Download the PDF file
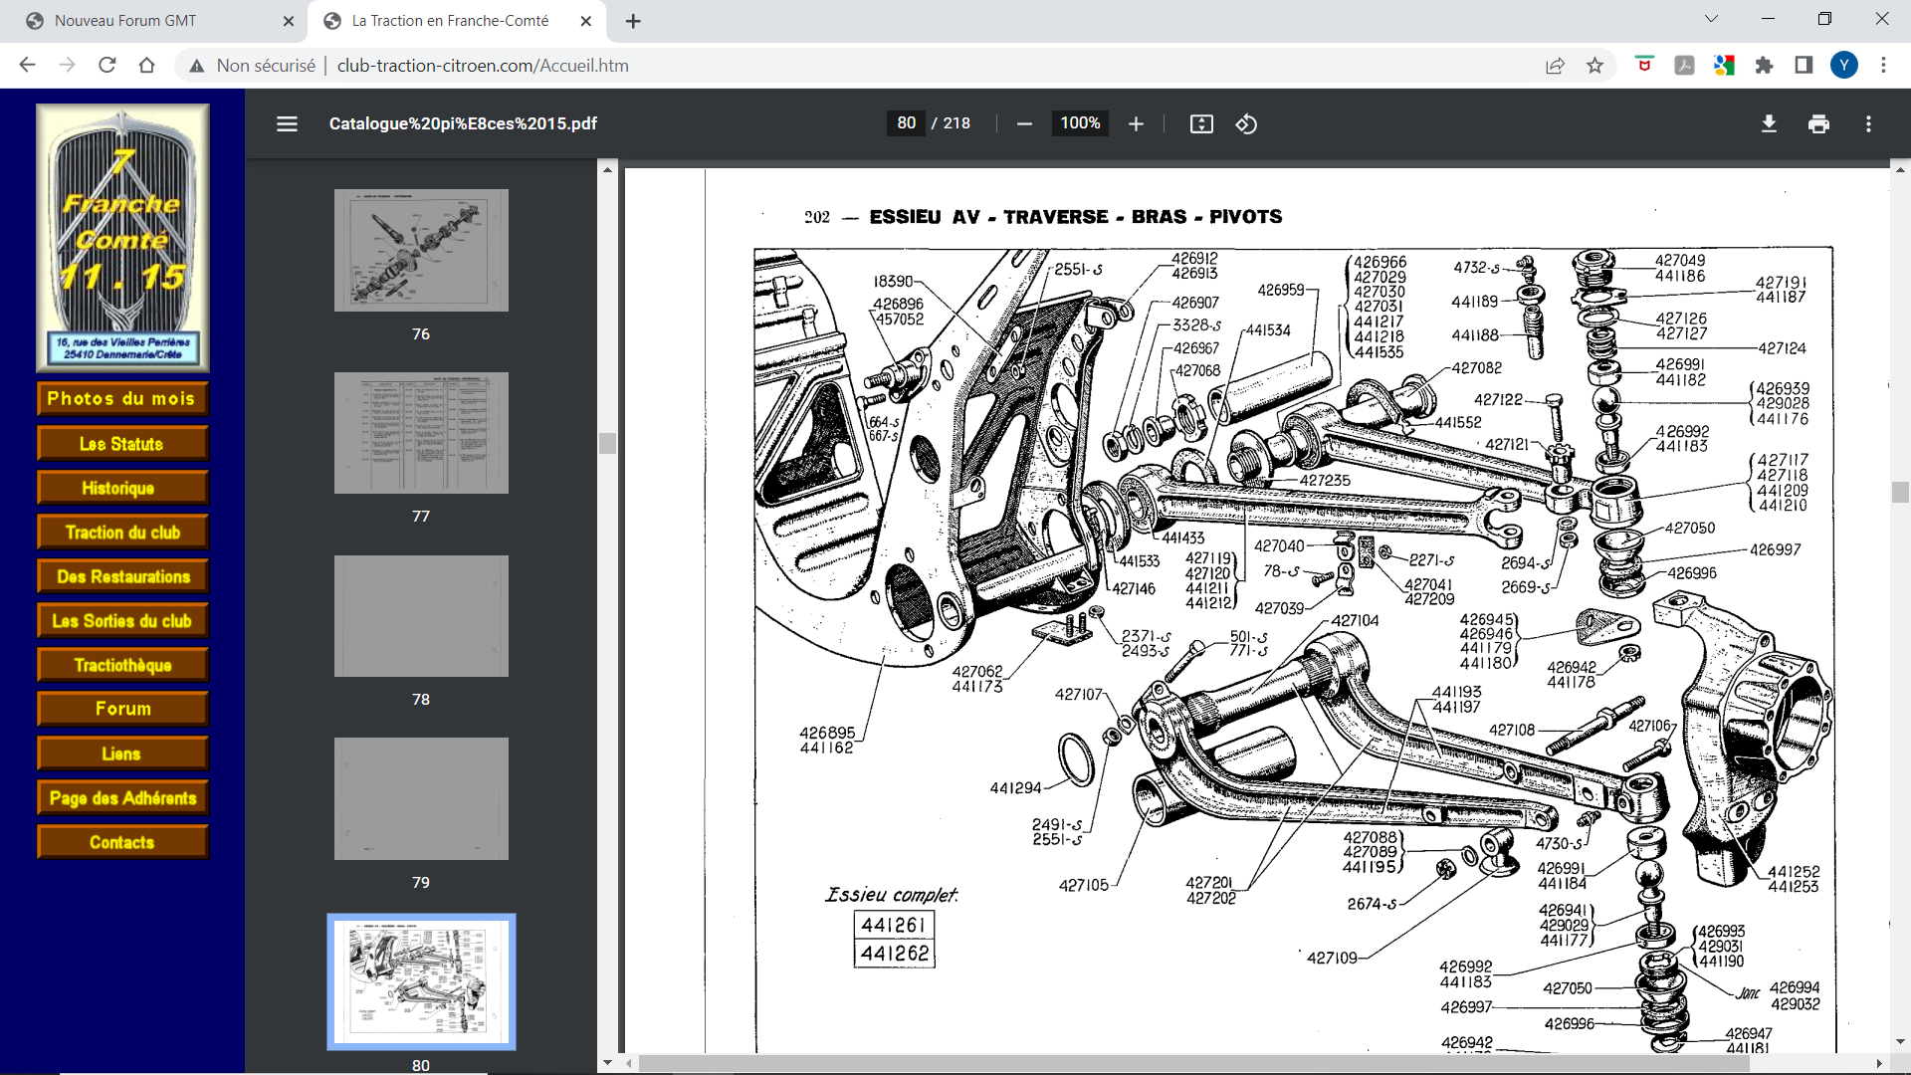 tap(1769, 123)
